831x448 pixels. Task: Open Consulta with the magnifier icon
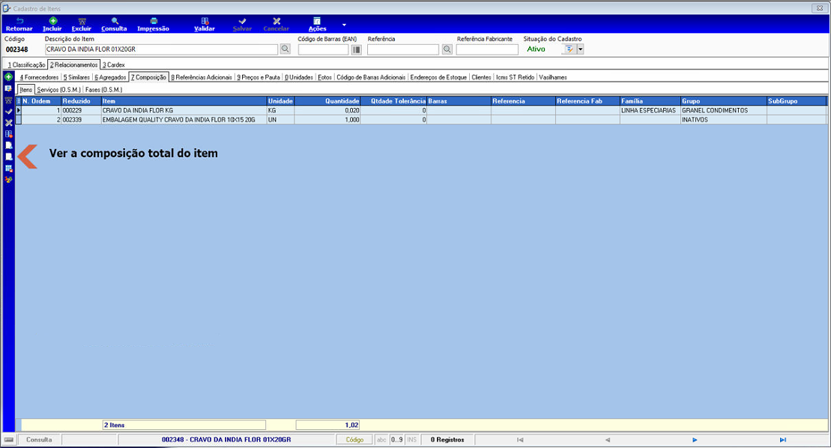click(115, 21)
